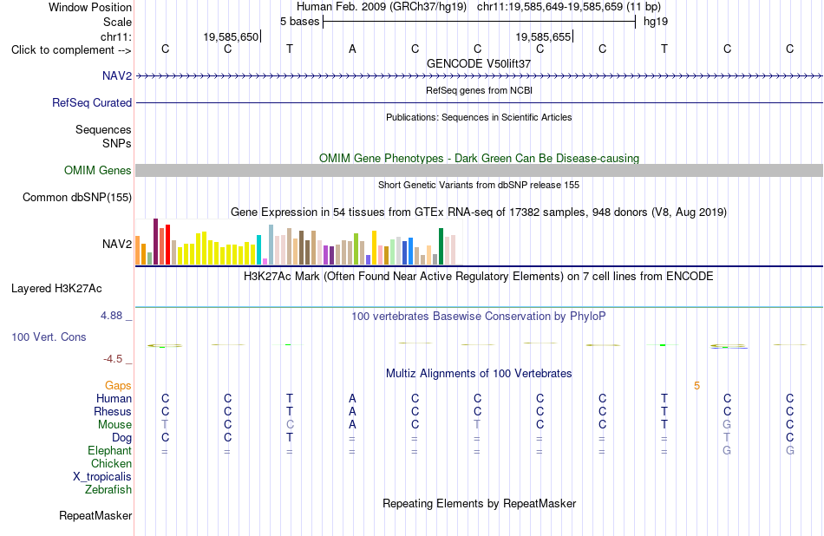Click the GENCODE V50lift37 track title

point(479,63)
